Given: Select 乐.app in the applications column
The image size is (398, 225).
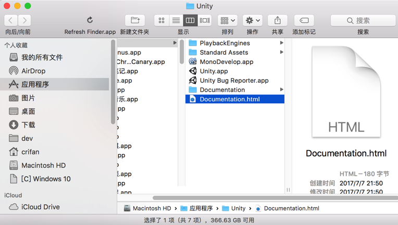Looking at the screenshot, I should (128, 99).
